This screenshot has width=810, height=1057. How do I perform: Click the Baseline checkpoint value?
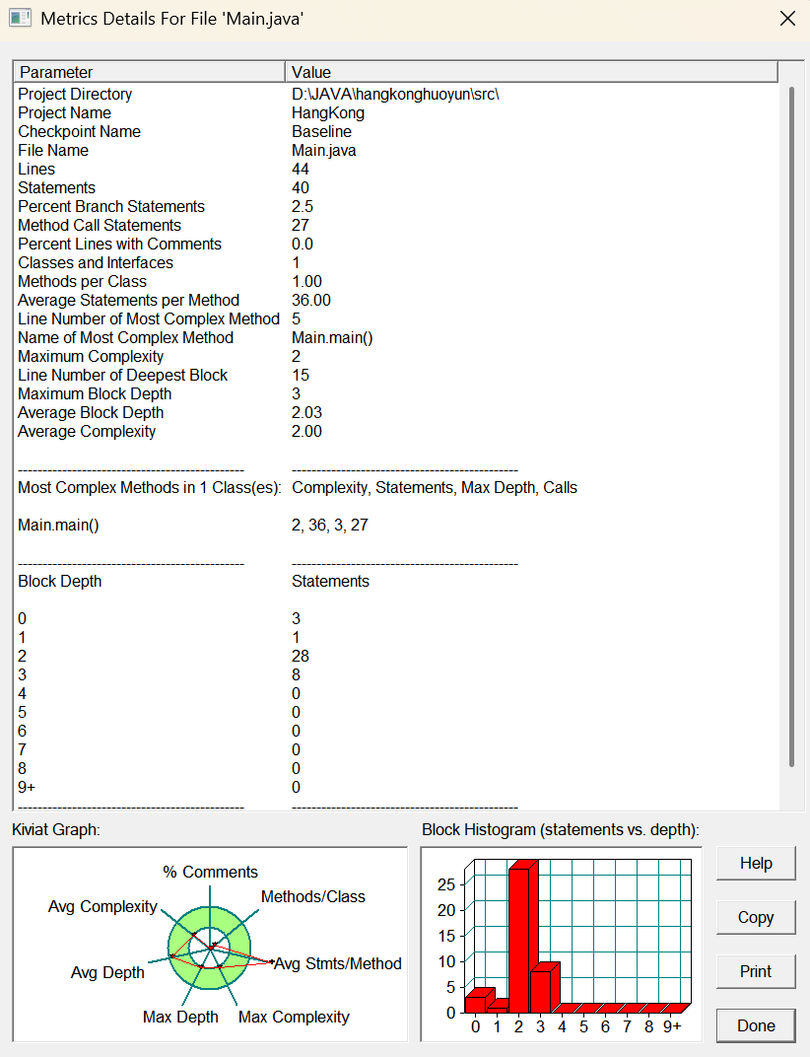pyautogui.click(x=321, y=131)
